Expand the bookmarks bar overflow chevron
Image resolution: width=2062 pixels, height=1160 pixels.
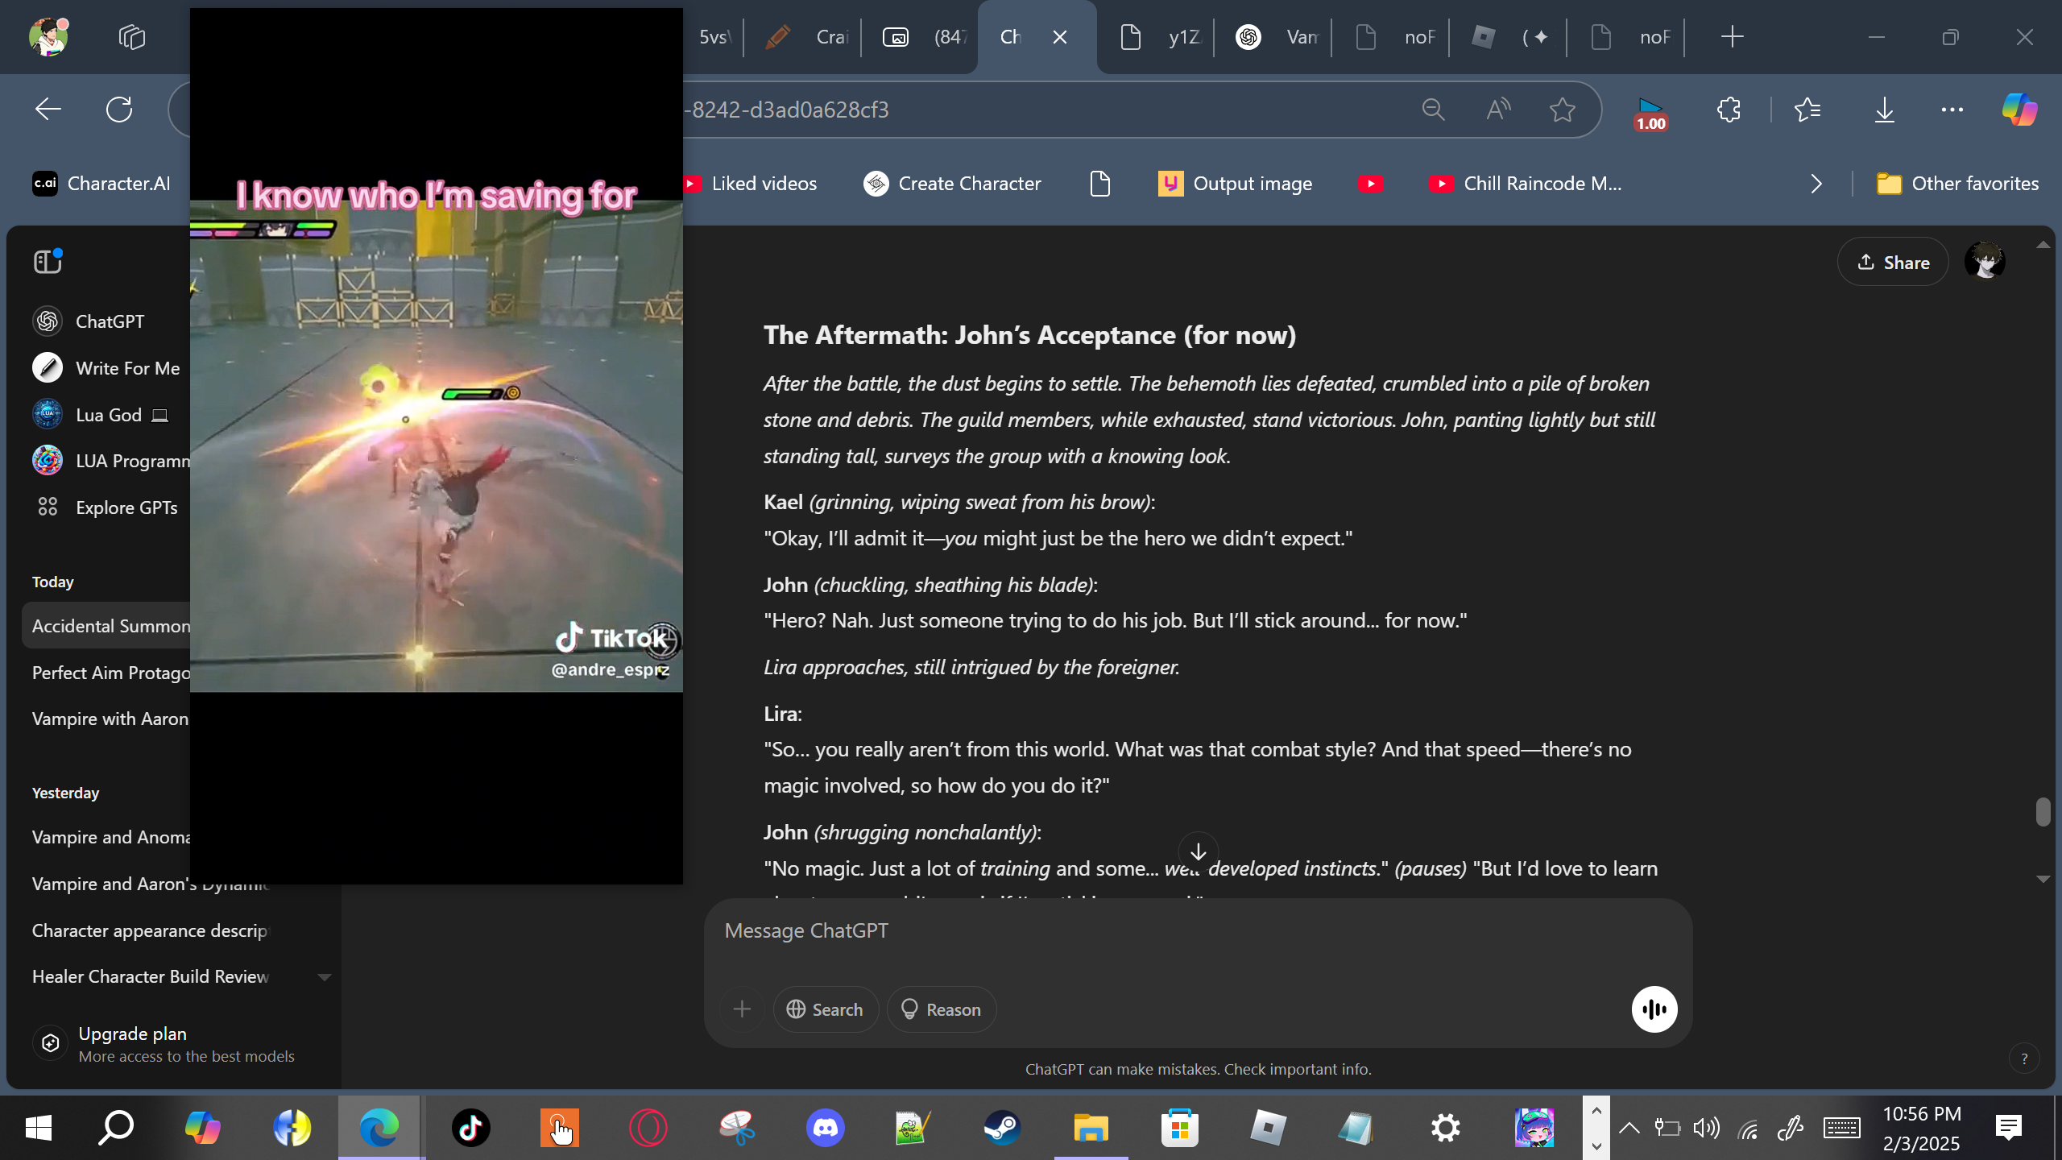coord(1816,184)
